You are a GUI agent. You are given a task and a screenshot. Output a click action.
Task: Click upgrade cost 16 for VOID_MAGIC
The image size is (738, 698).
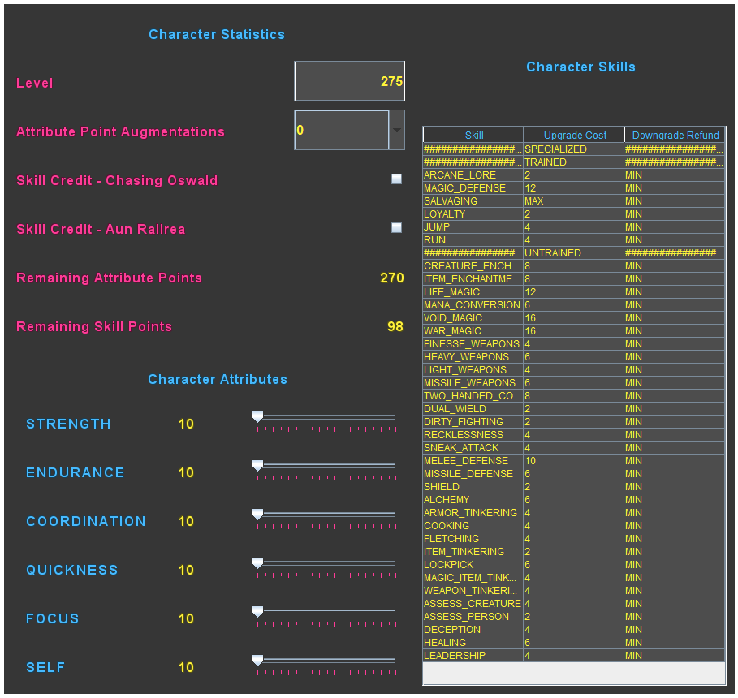click(x=574, y=318)
